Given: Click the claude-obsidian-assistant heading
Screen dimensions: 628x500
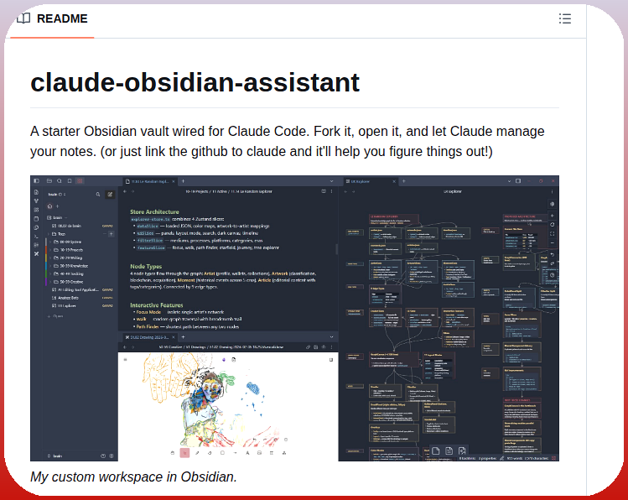Looking at the screenshot, I should tap(195, 82).
